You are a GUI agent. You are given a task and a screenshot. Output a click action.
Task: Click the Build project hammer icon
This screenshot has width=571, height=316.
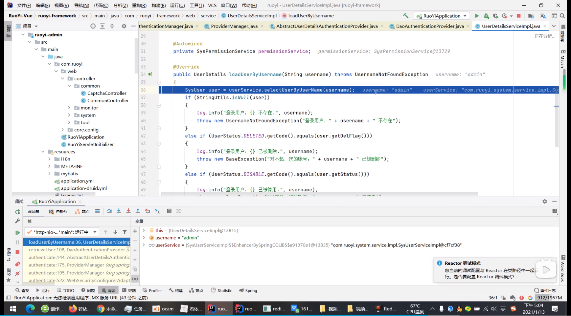pos(406,16)
